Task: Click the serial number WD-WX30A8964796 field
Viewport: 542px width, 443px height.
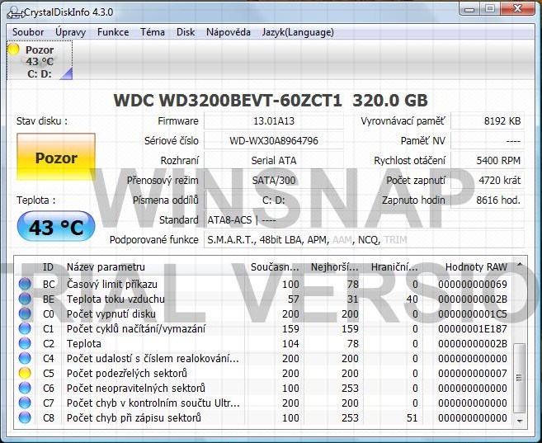Action: (x=274, y=140)
